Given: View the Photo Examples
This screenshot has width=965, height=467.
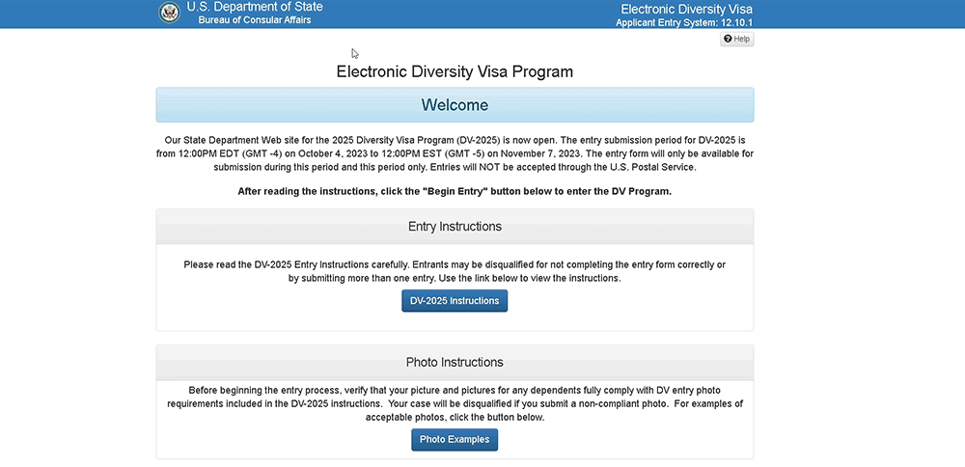Looking at the screenshot, I should [455, 440].
